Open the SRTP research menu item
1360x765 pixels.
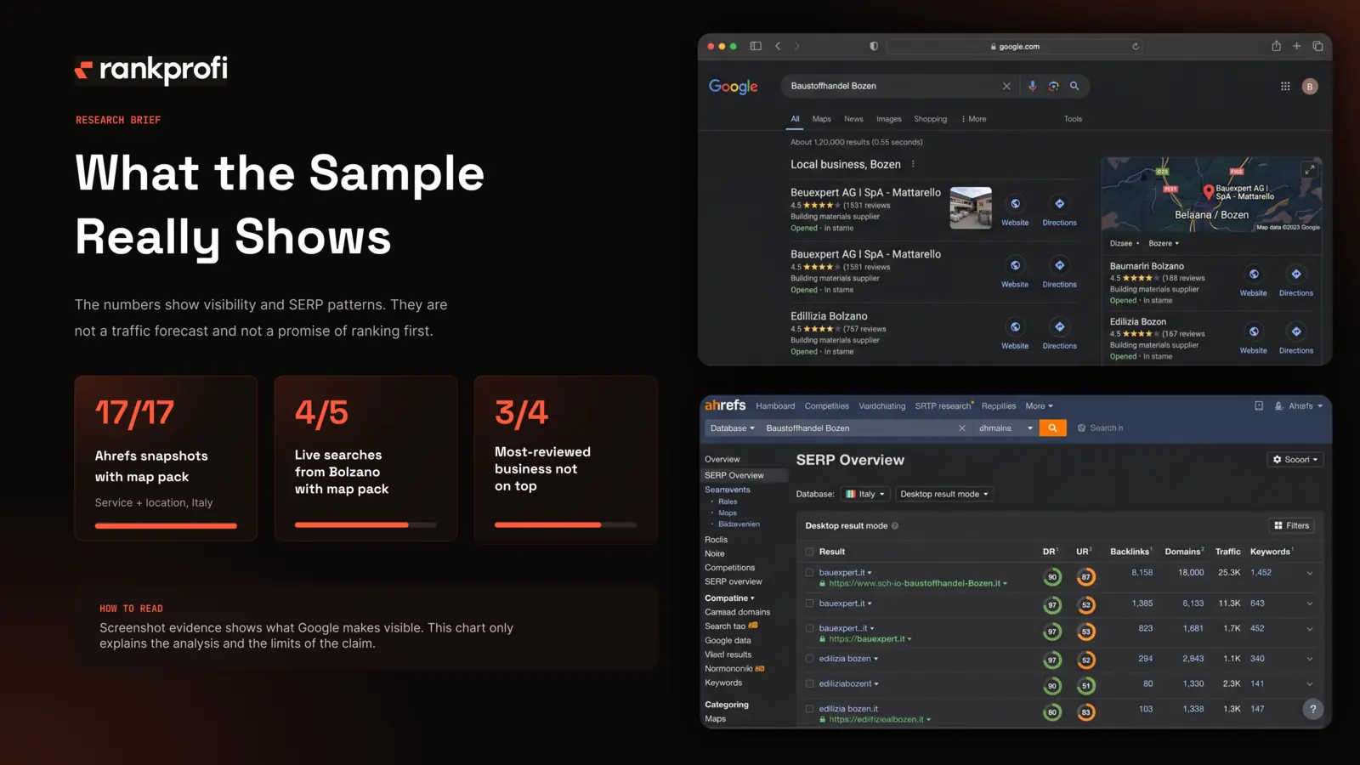coord(943,406)
